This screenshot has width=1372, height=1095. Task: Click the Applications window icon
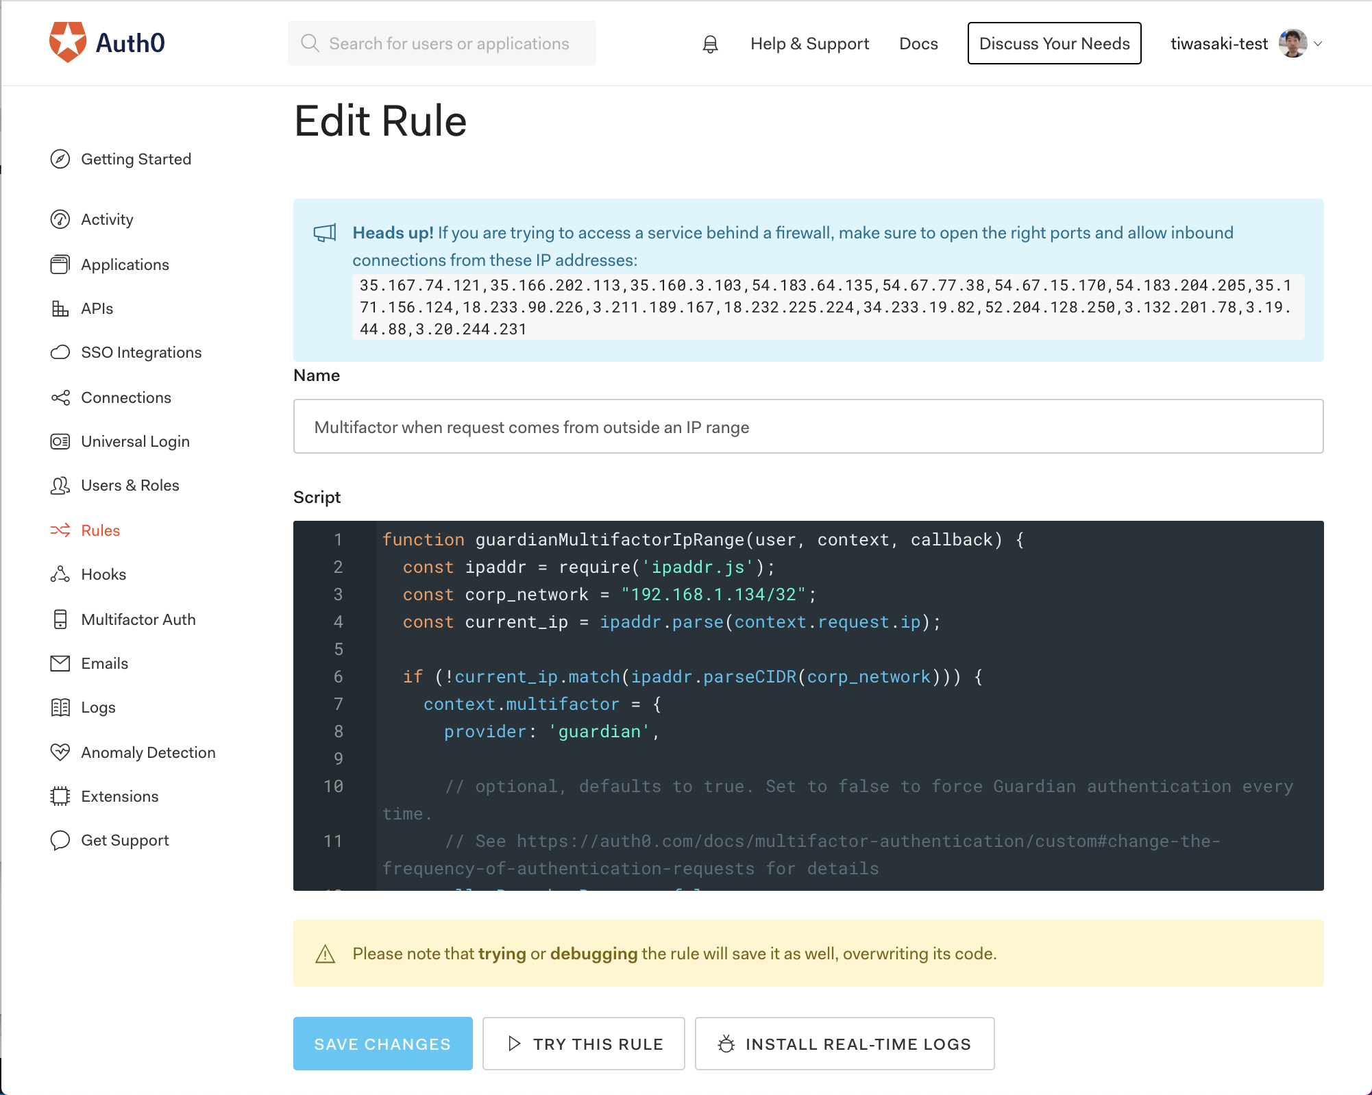60,264
